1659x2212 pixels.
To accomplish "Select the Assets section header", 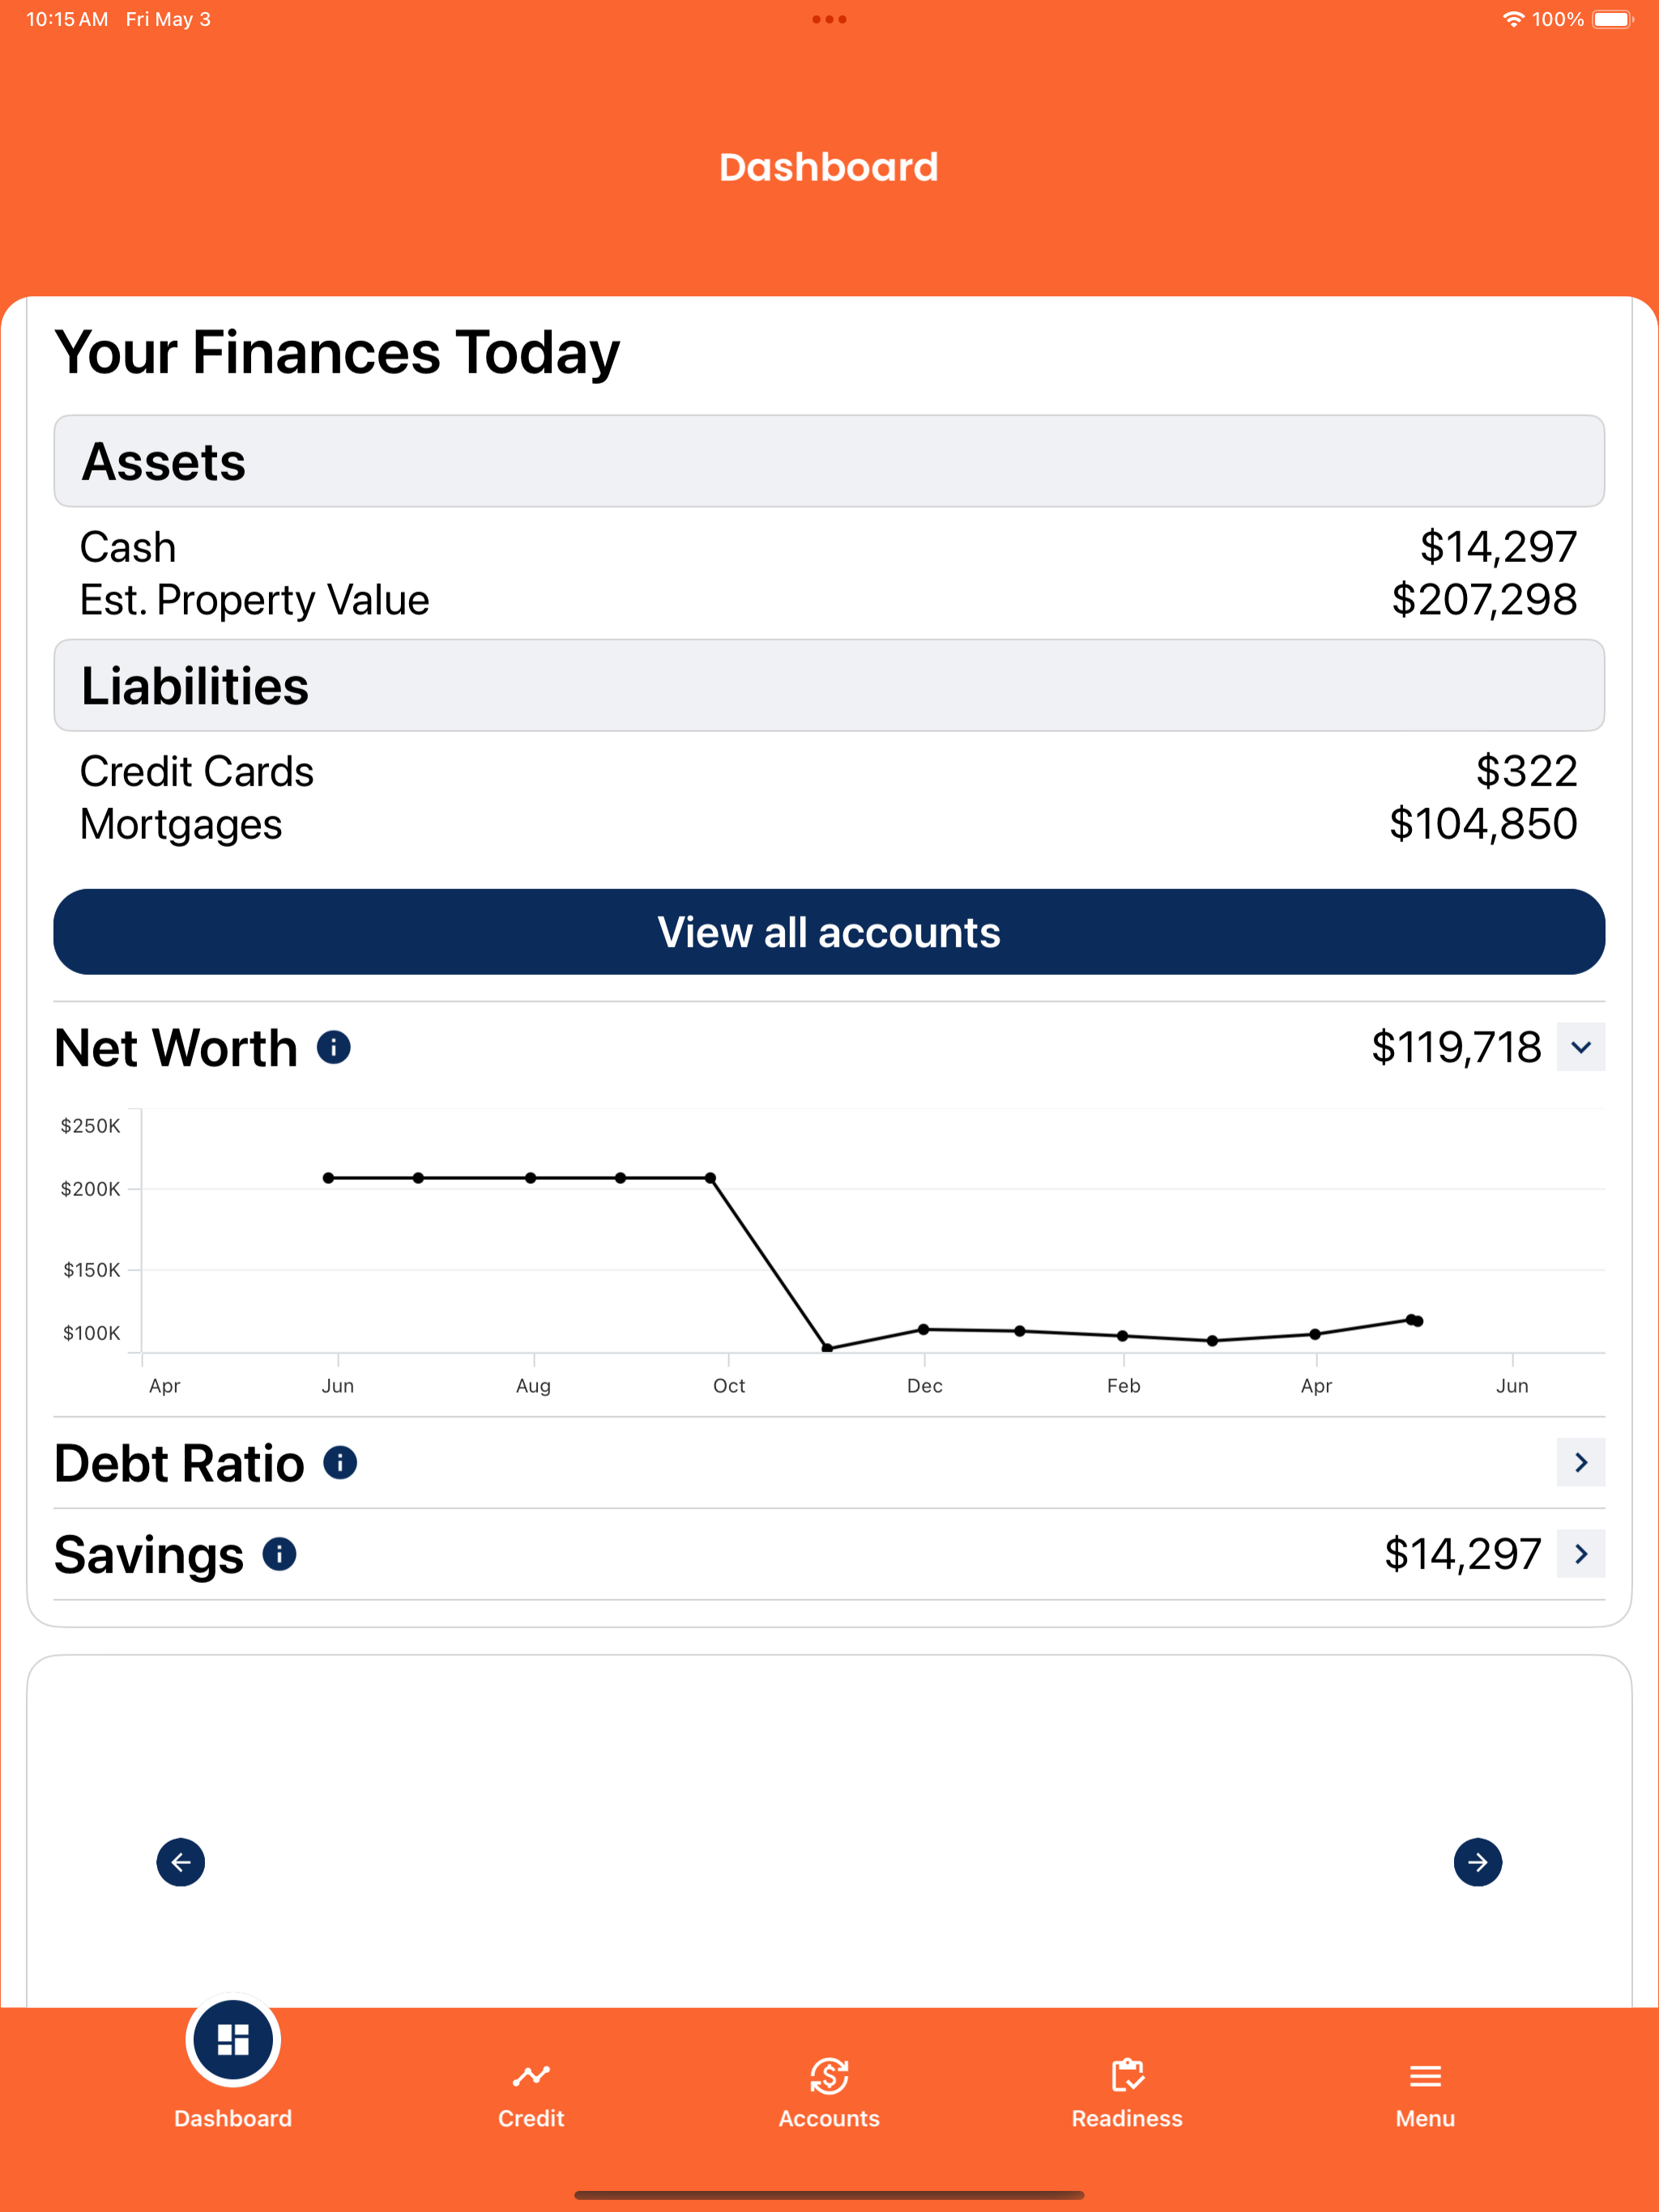I will tap(829, 461).
